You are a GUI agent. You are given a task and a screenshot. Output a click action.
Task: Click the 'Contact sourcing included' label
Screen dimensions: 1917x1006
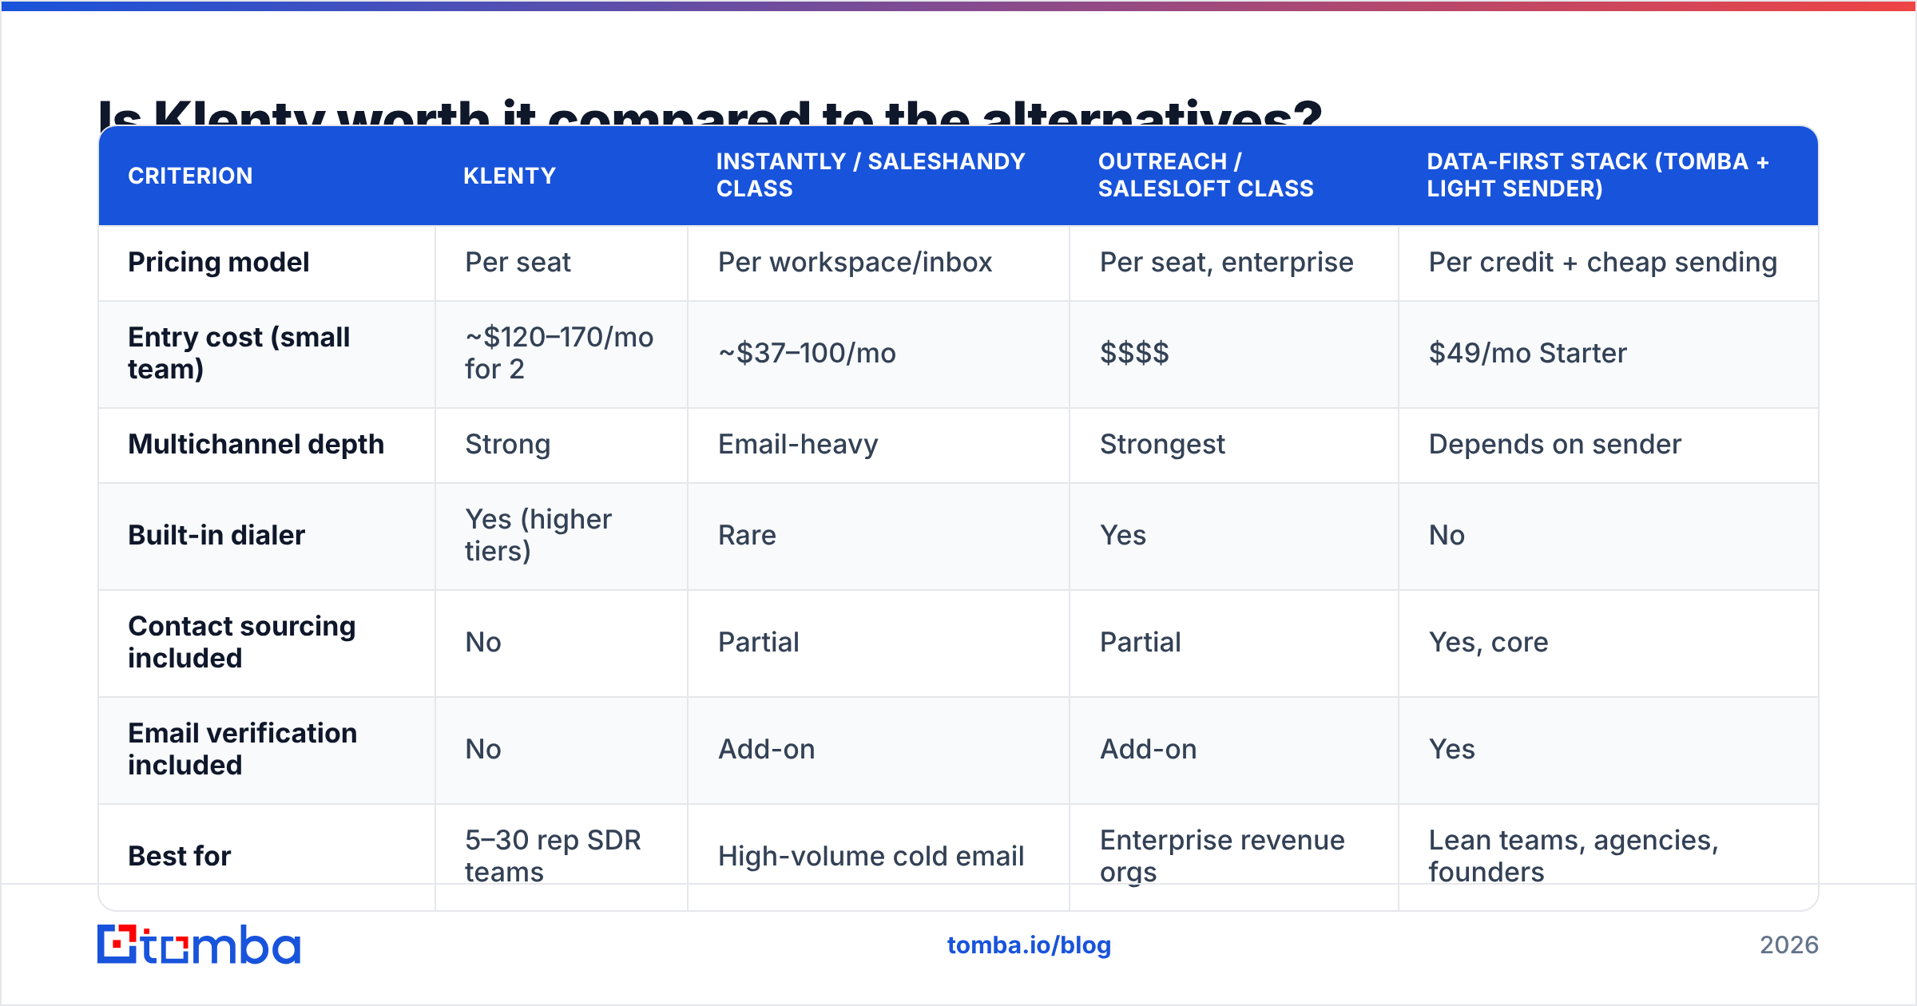(241, 642)
